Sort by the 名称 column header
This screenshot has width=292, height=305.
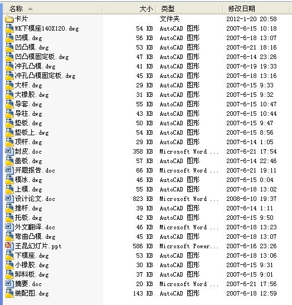click(52, 9)
